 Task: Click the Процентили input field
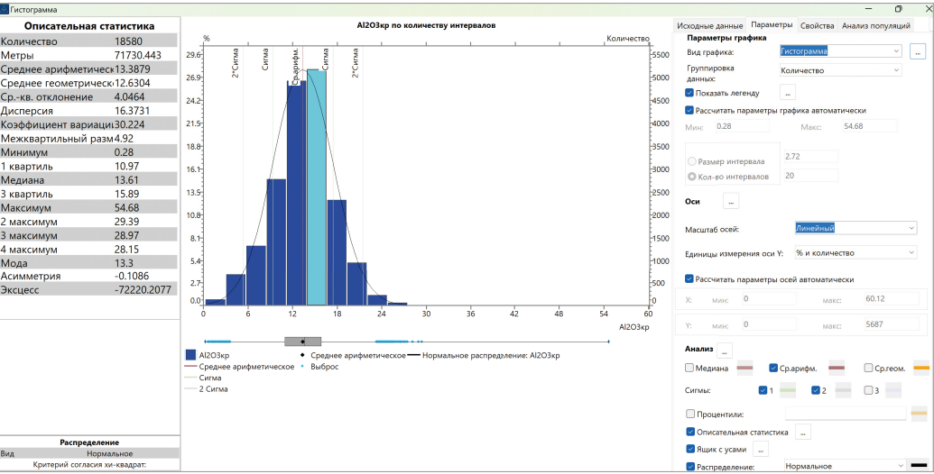[846, 414]
